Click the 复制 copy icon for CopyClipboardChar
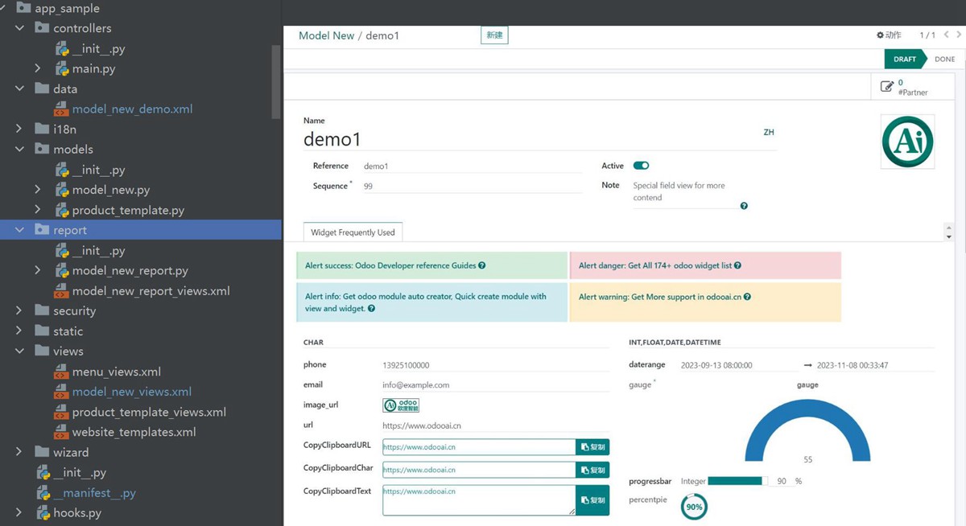Screen dimensions: 966x526 (592, 469)
